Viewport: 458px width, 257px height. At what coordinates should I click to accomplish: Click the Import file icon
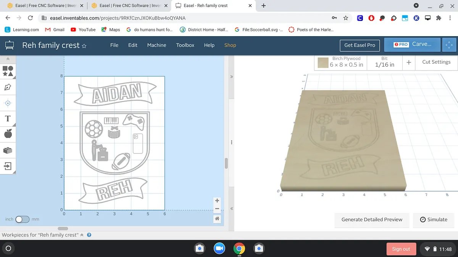pos(8,166)
